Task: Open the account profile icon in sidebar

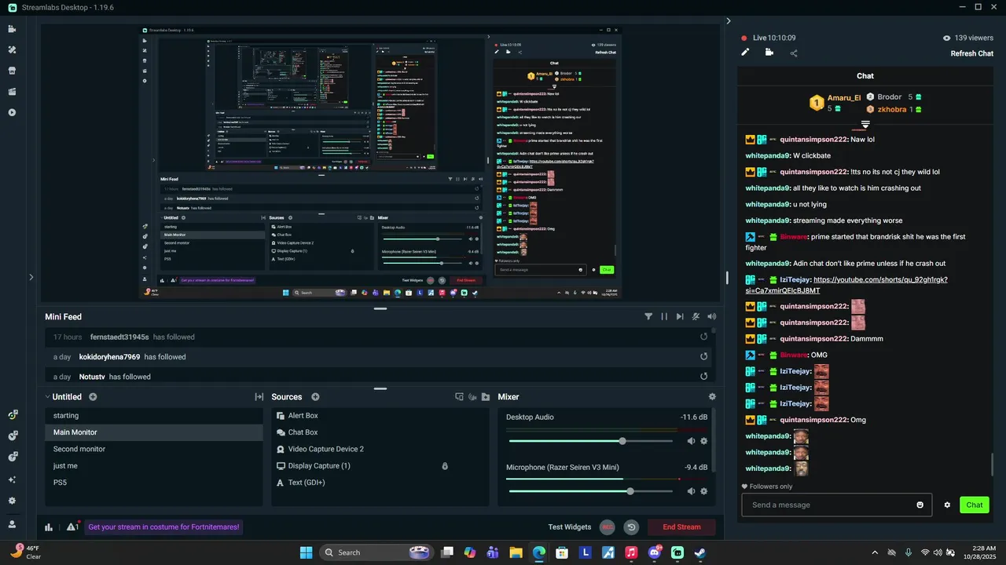Action: click(12, 524)
